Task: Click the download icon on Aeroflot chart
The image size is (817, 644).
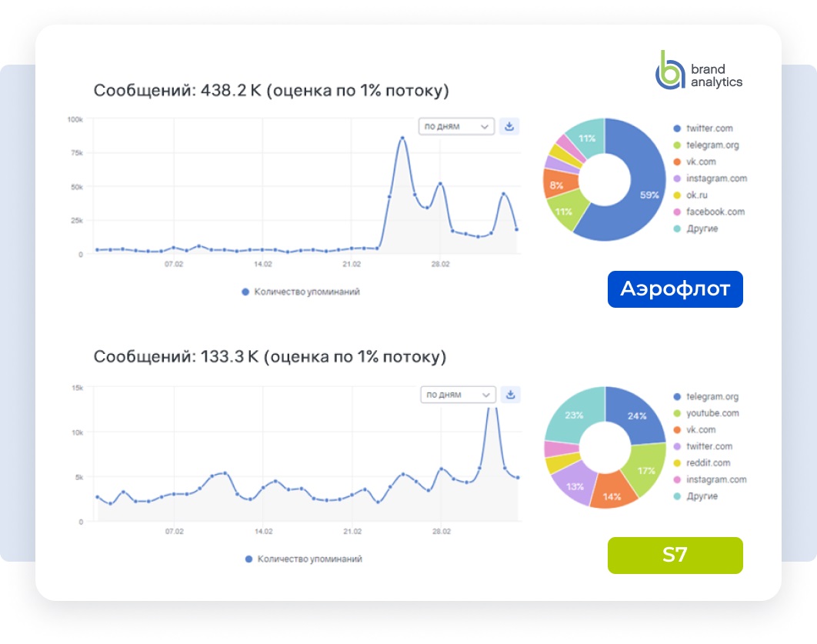Action: click(x=509, y=126)
